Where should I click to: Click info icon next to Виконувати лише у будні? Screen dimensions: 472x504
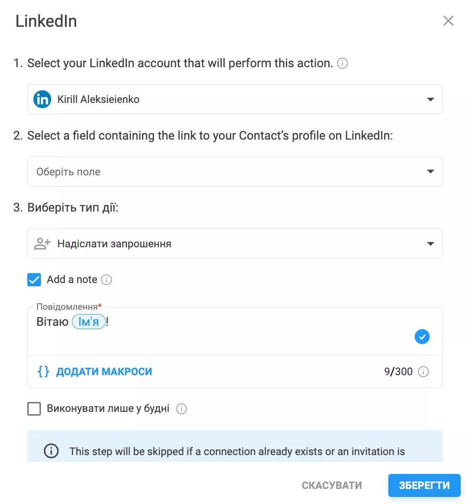coord(181,409)
